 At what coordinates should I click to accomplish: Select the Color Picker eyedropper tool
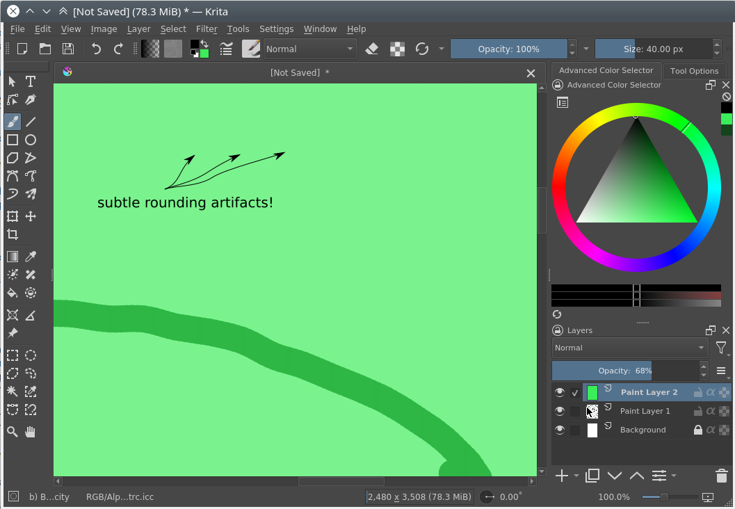tap(31, 257)
